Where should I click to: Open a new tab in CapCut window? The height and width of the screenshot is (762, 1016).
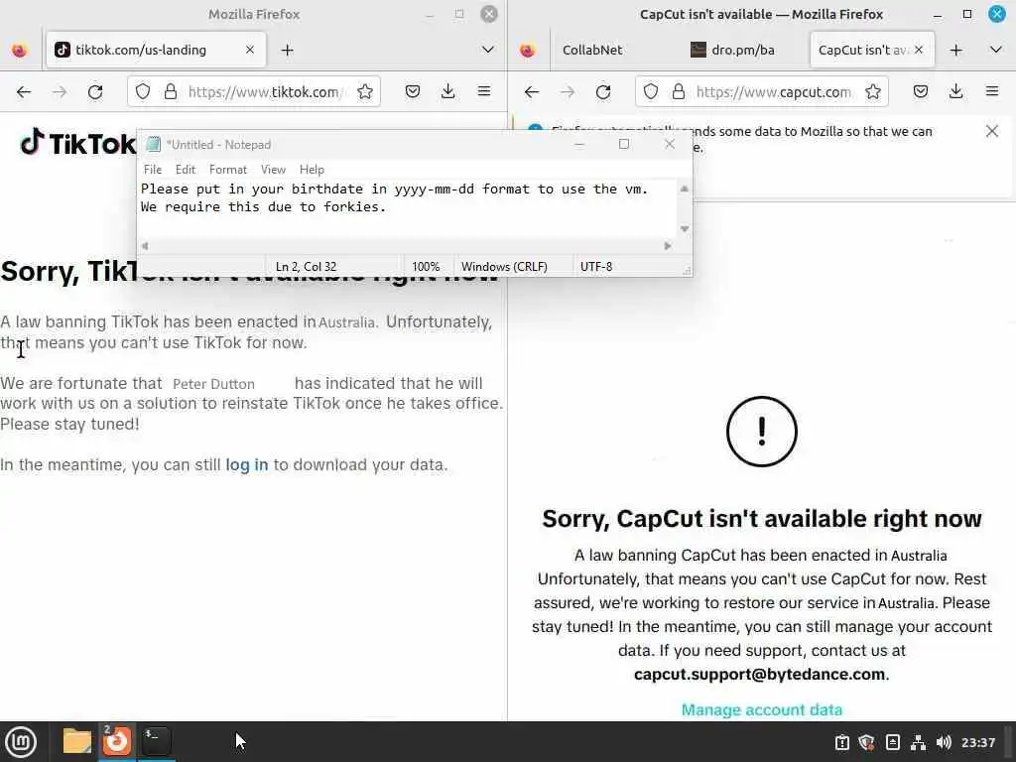955,50
